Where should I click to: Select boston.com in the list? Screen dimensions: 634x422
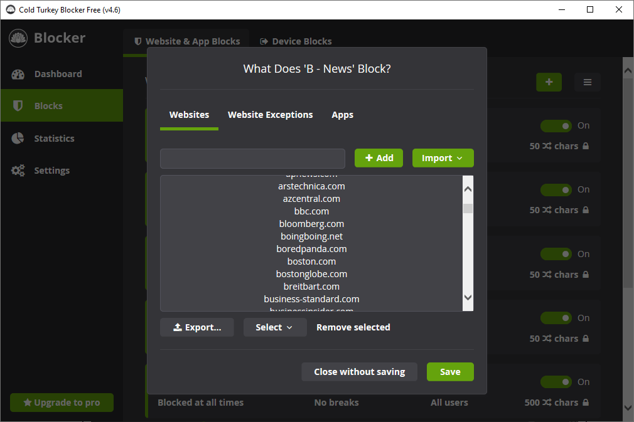[x=311, y=261]
